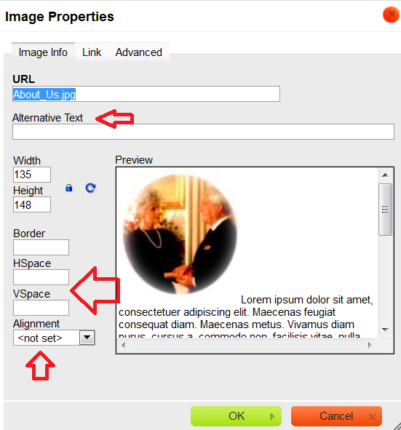Focus the HSpace input box
Screen dimensions: 401x430
coord(41,277)
